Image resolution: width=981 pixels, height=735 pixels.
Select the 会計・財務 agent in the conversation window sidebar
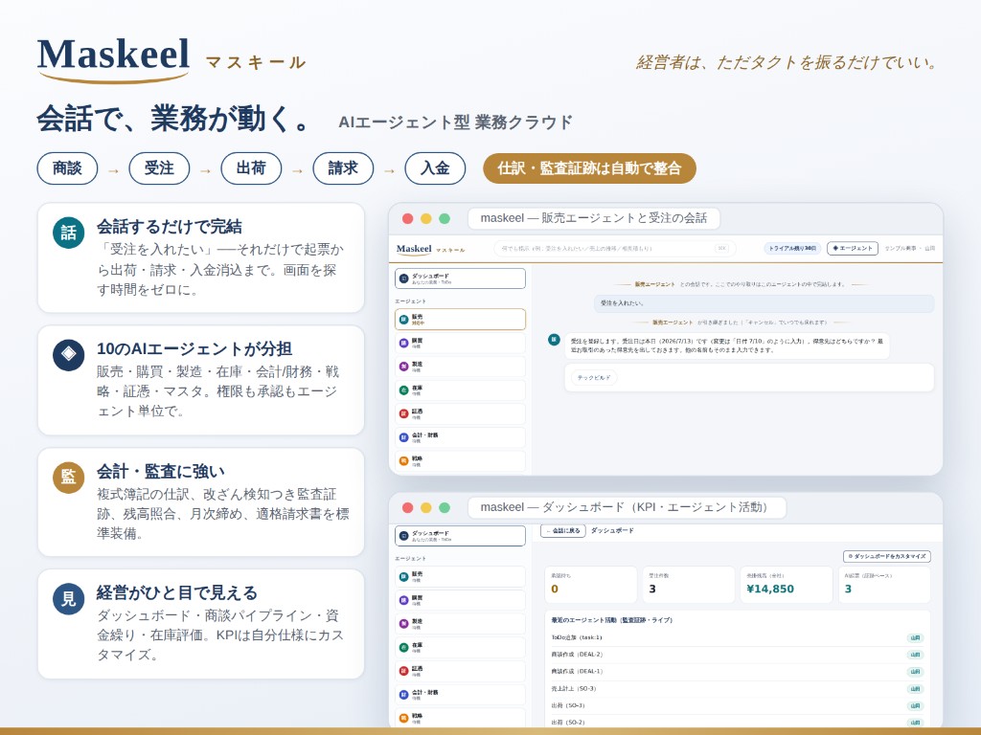coord(460,437)
